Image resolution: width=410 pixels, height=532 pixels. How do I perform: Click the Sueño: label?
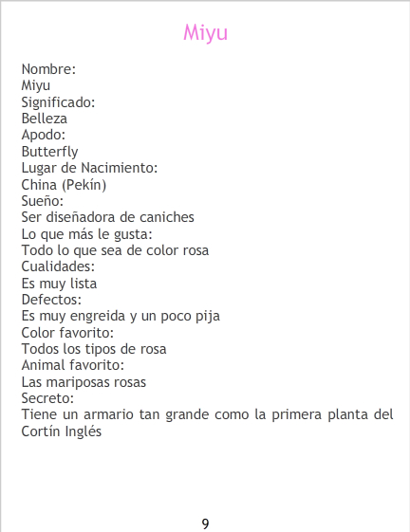click(42, 201)
